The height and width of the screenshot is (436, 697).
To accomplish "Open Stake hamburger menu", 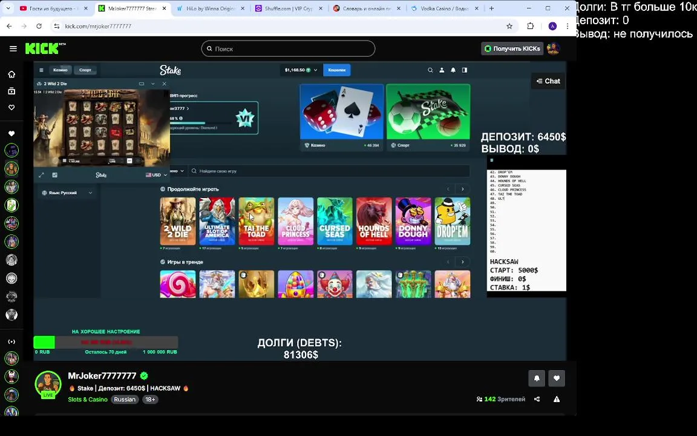I will (41, 70).
